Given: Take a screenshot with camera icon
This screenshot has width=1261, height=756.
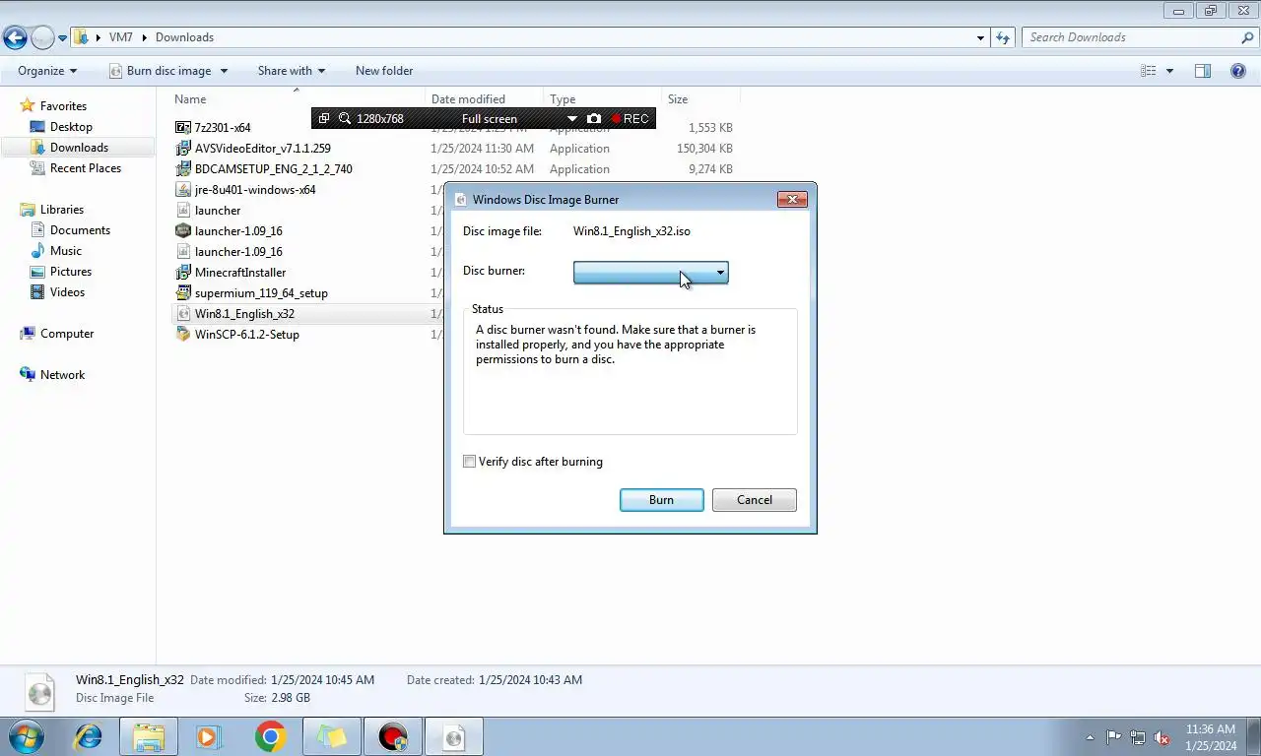Looking at the screenshot, I should [594, 119].
